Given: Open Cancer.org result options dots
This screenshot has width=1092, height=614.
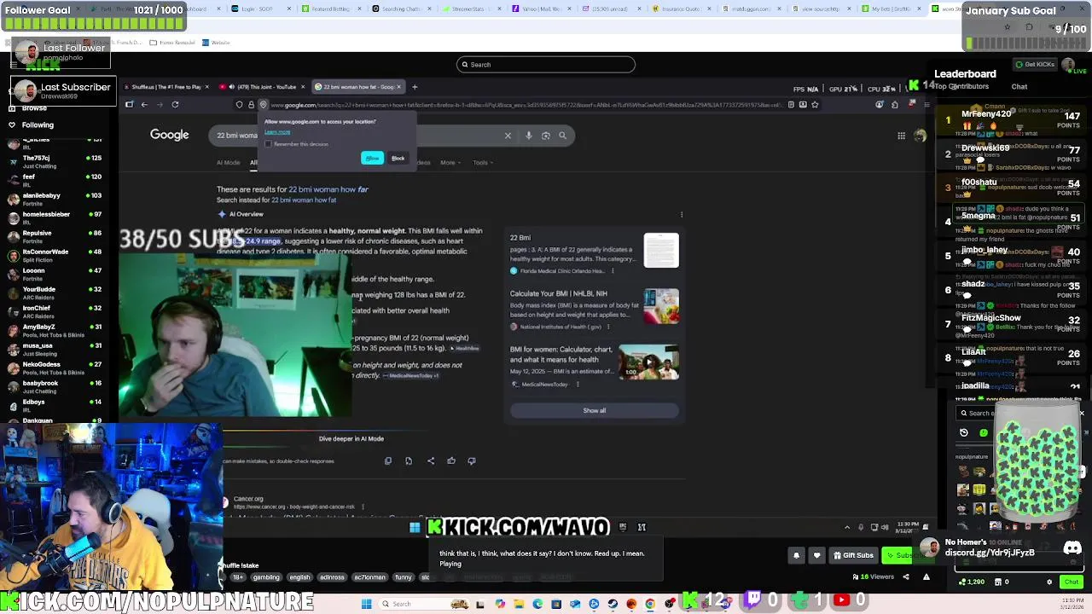Looking at the screenshot, I should tap(363, 507).
